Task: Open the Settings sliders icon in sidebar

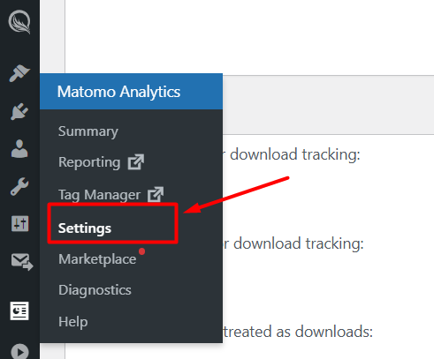Action: 19,223
